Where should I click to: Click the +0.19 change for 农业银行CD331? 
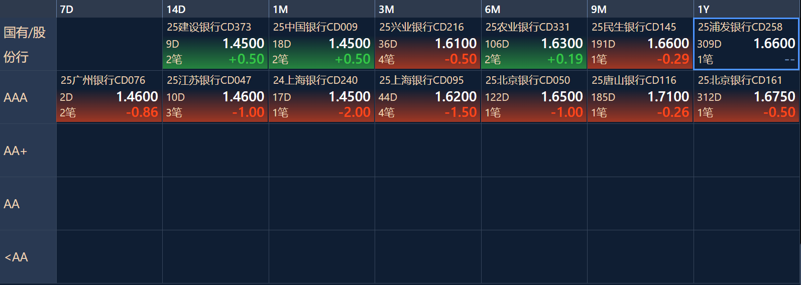565,59
